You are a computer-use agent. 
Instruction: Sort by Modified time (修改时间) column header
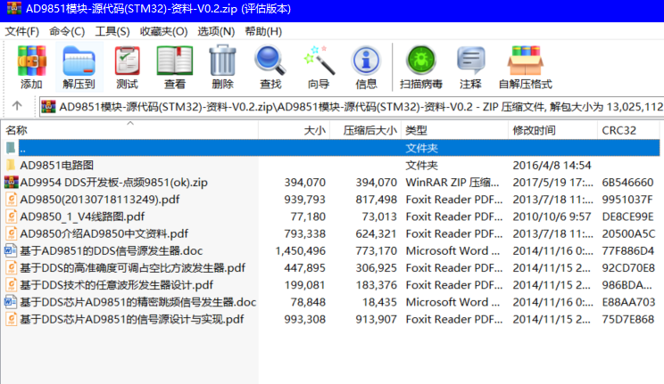552,130
